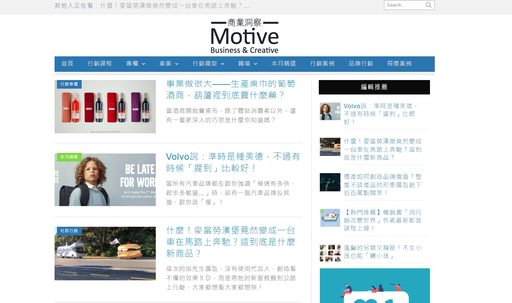Image resolution: width=512 pixels, height=303 pixels.
Task: Open the trending ticker headline about 麥當勞漢堡
Action: click(x=175, y=5)
